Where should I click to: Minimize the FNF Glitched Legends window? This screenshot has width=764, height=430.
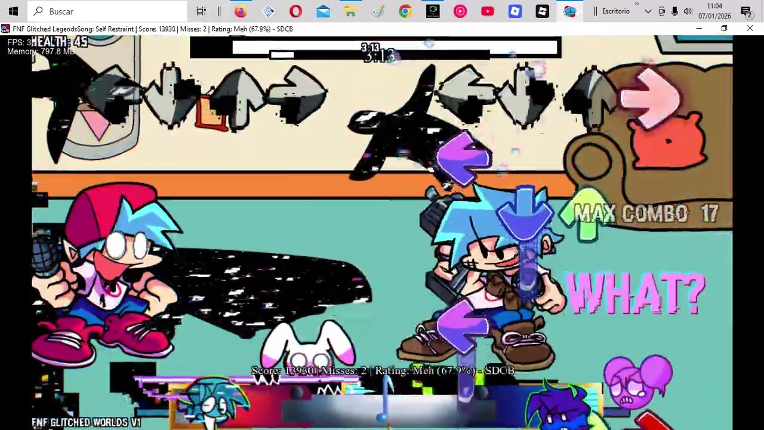click(699, 29)
